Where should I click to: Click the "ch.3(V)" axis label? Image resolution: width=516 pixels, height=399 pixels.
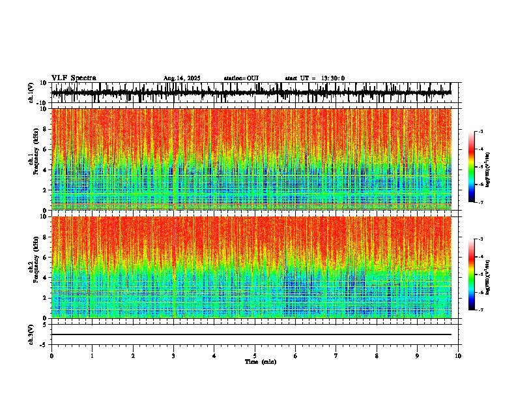click(x=31, y=334)
